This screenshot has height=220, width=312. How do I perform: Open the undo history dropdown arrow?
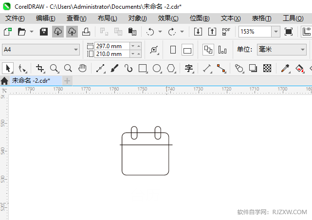click(x=160, y=32)
